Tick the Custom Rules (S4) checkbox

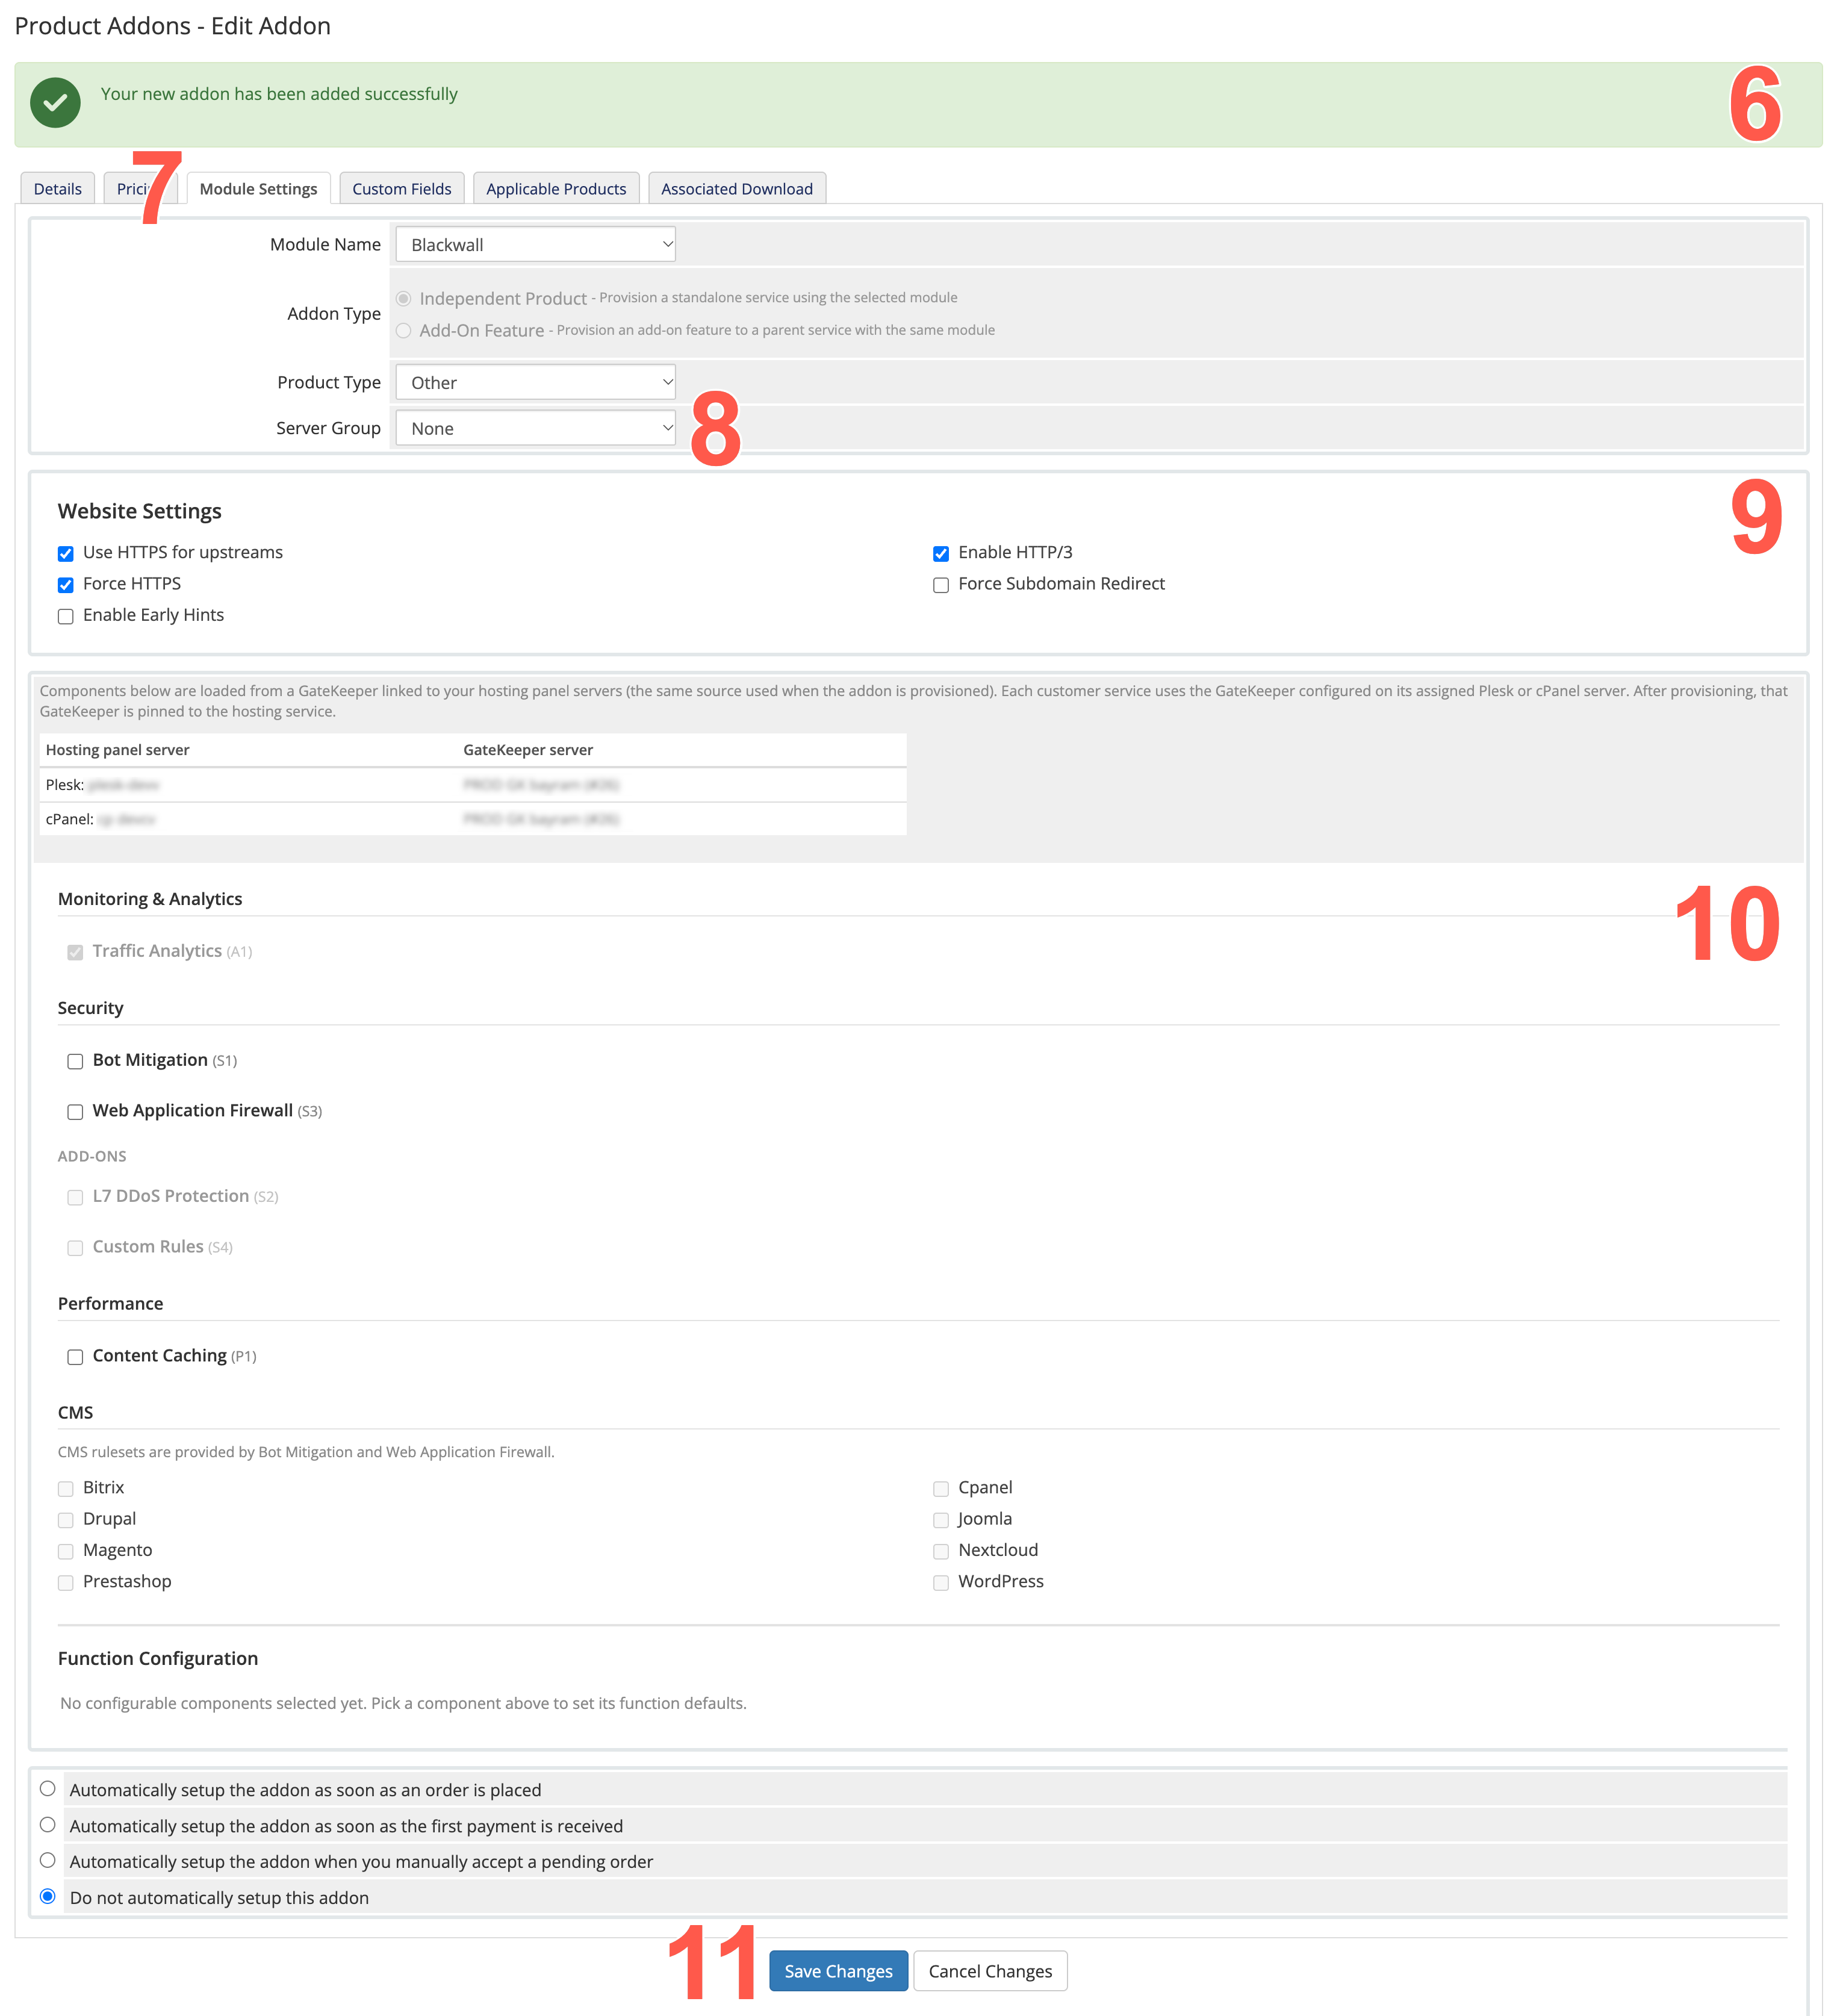(75, 1247)
